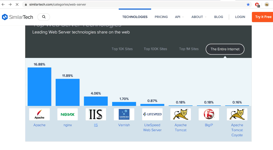Click the IIS logo image
The height and width of the screenshot is (150, 273).
(x=96, y=114)
